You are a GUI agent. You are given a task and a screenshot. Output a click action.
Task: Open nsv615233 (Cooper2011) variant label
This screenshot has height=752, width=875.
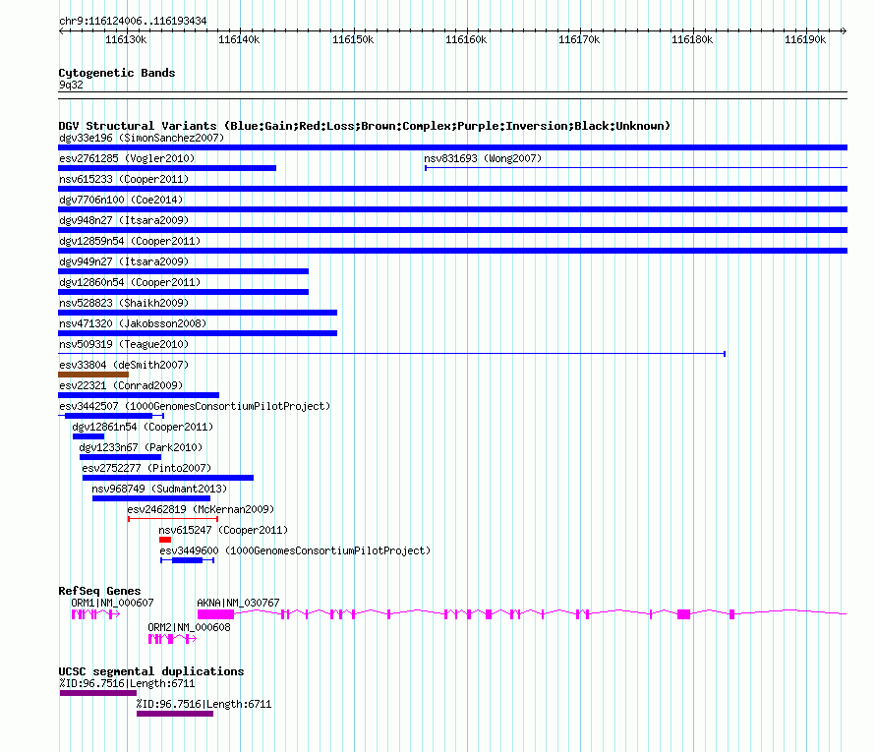[124, 179]
